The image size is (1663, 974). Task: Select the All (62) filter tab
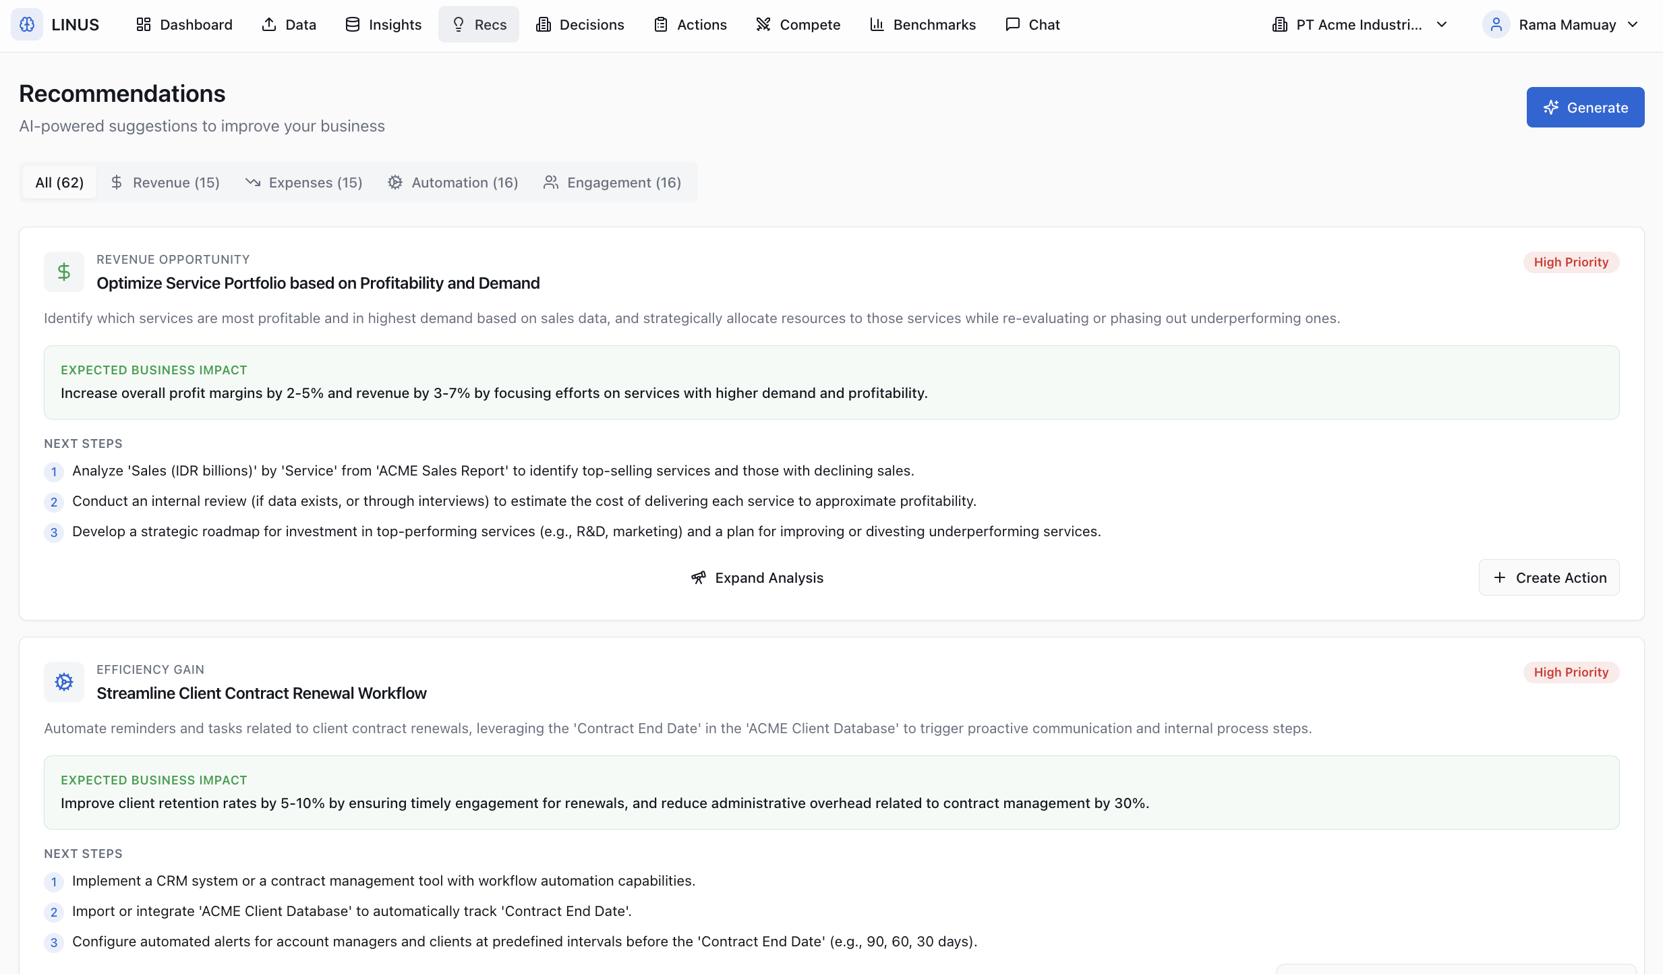(x=59, y=182)
